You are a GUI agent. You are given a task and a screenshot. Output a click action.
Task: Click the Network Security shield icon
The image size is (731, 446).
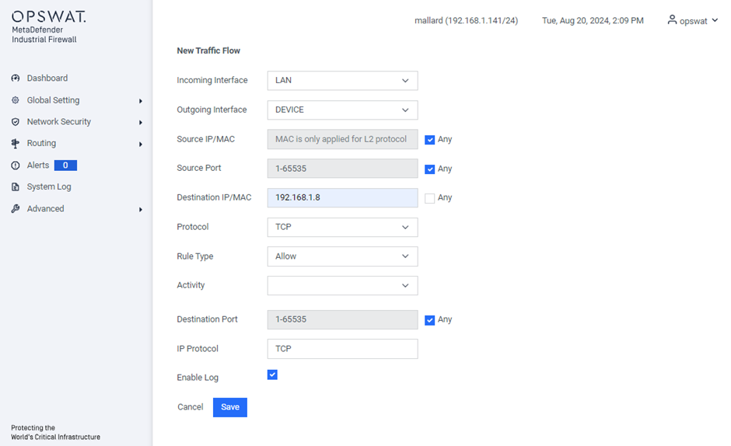coord(16,122)
